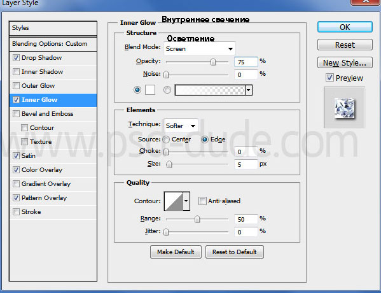This screenshot has height=293, width=381.
Task: Toggle the Color Overlay checkbox
Action: pyautogui.click(x=16, y=169)
